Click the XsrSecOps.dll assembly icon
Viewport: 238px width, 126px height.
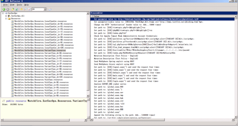tap(9, 16)
